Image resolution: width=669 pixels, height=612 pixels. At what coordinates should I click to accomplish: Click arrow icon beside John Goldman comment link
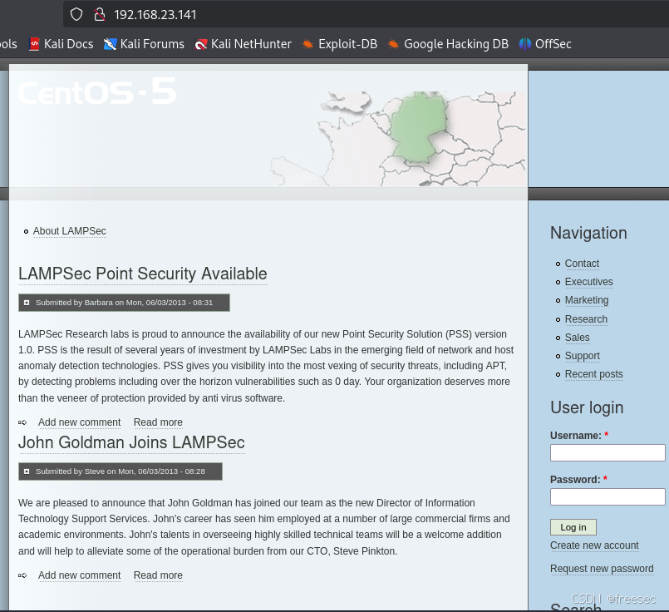coord(22,575)
